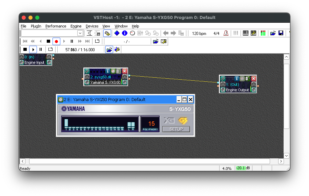Image resolution: width=309 pixels, height=196 pixels.
Task: Remove the syxg50.dll module with red X
Action: [x=124, y=71]
